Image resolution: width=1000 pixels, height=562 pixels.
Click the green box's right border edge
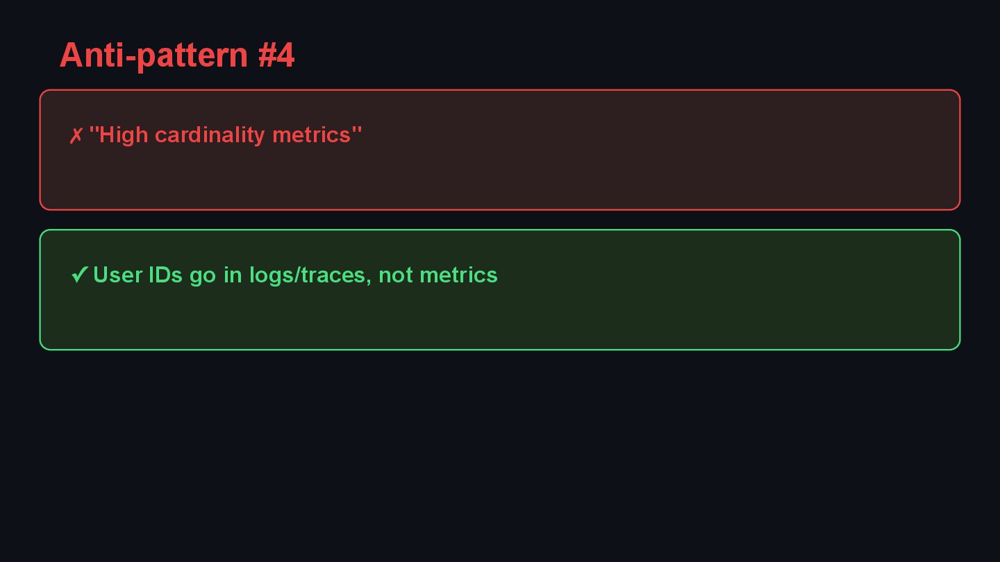960,289
